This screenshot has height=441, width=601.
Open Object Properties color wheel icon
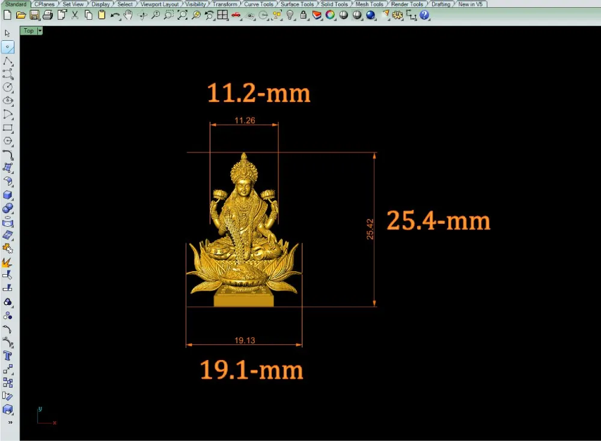point(330,16)
